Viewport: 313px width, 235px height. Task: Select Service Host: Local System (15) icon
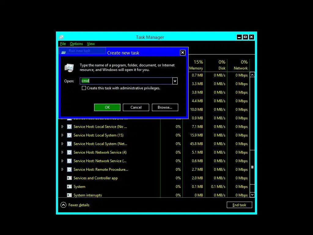pos(69,135)
